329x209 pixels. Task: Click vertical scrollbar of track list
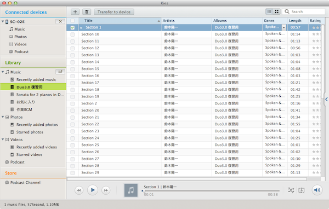coord(323,62)
